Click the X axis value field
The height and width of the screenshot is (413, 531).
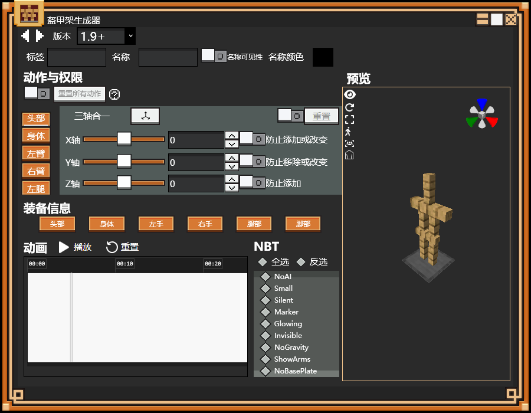tap(196, 140)
